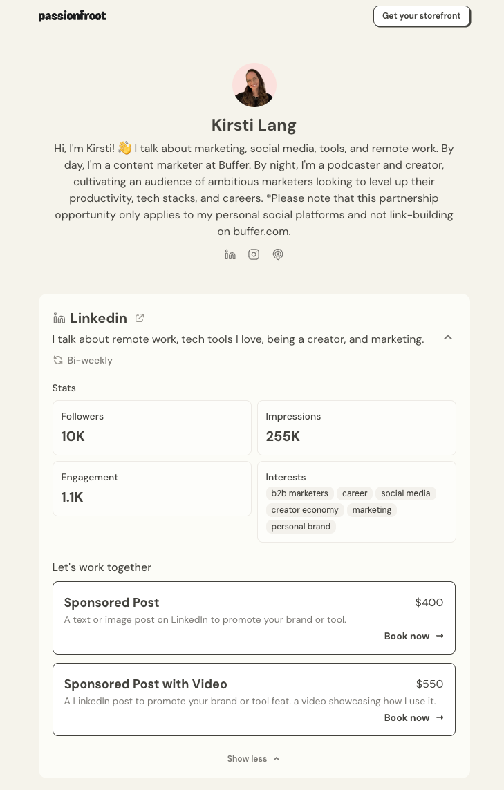Open Kirsti's podcast icon
The image size is (504, 790).
pyautogui.click(x=278, y=254)
